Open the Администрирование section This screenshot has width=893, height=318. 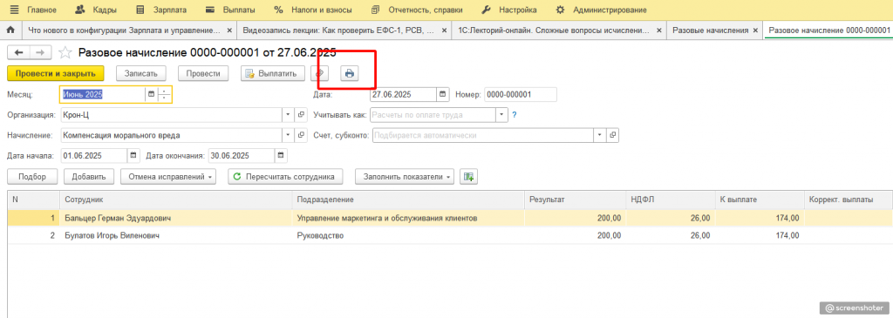(x=601, y=10)
